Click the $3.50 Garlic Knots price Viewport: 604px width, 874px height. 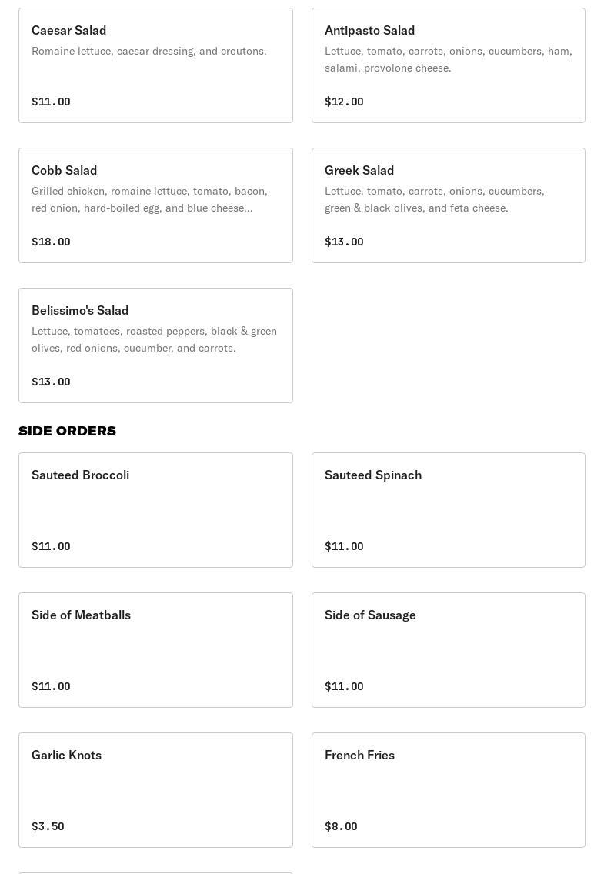point(48,826)
